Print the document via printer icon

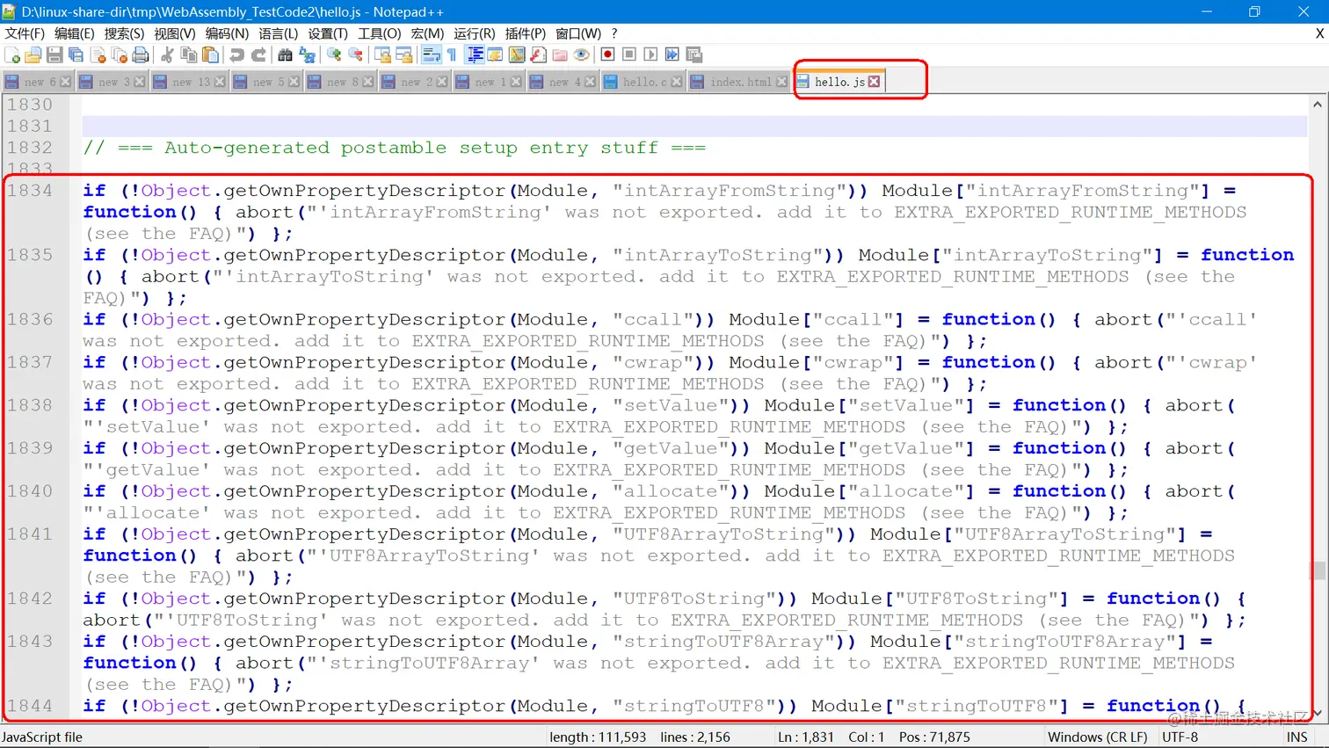coord(140,54)
